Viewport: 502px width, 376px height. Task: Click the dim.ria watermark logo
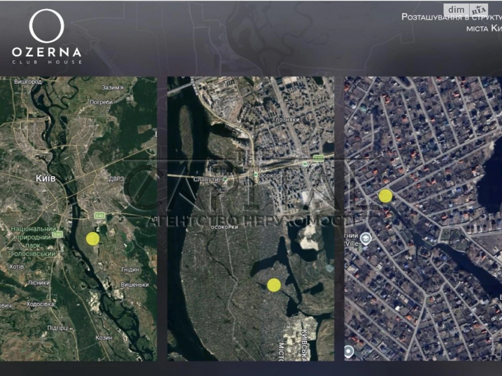coord(466,10)
